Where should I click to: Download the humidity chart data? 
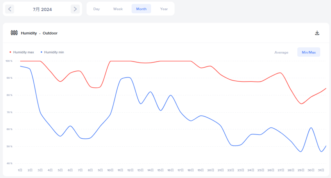click(317, 33)
